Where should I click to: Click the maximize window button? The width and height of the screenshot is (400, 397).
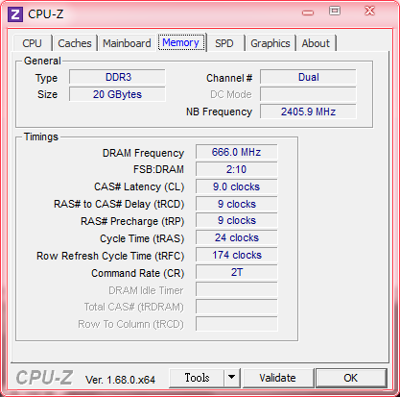335,12
